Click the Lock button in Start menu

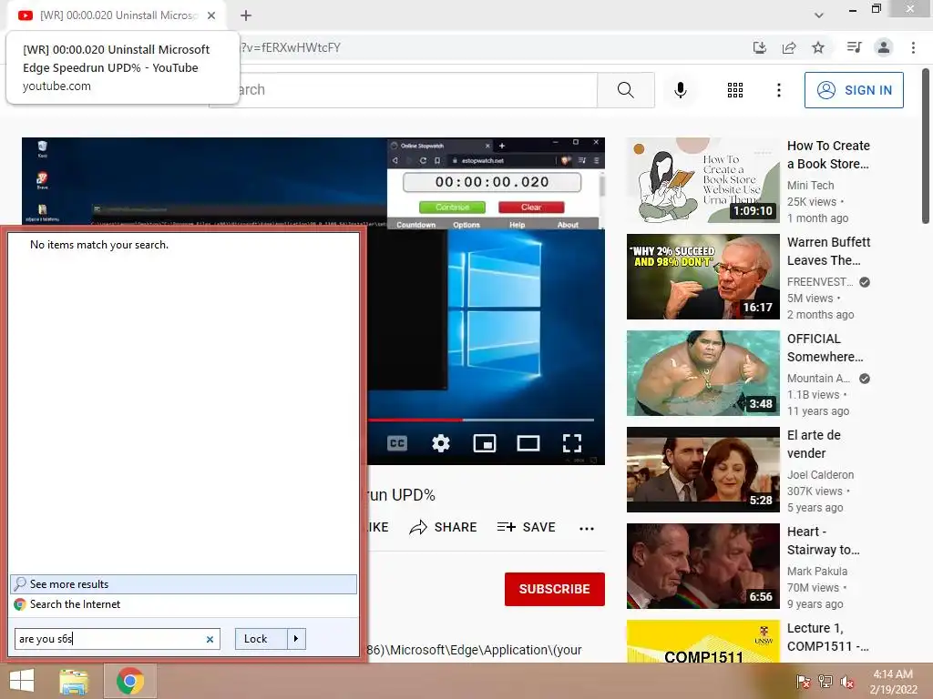(261, 639)
